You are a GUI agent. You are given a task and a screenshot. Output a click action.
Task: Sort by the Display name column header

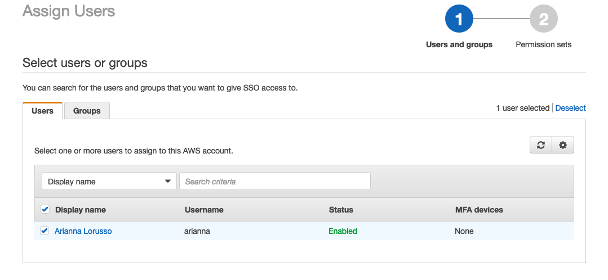point(81,210)
